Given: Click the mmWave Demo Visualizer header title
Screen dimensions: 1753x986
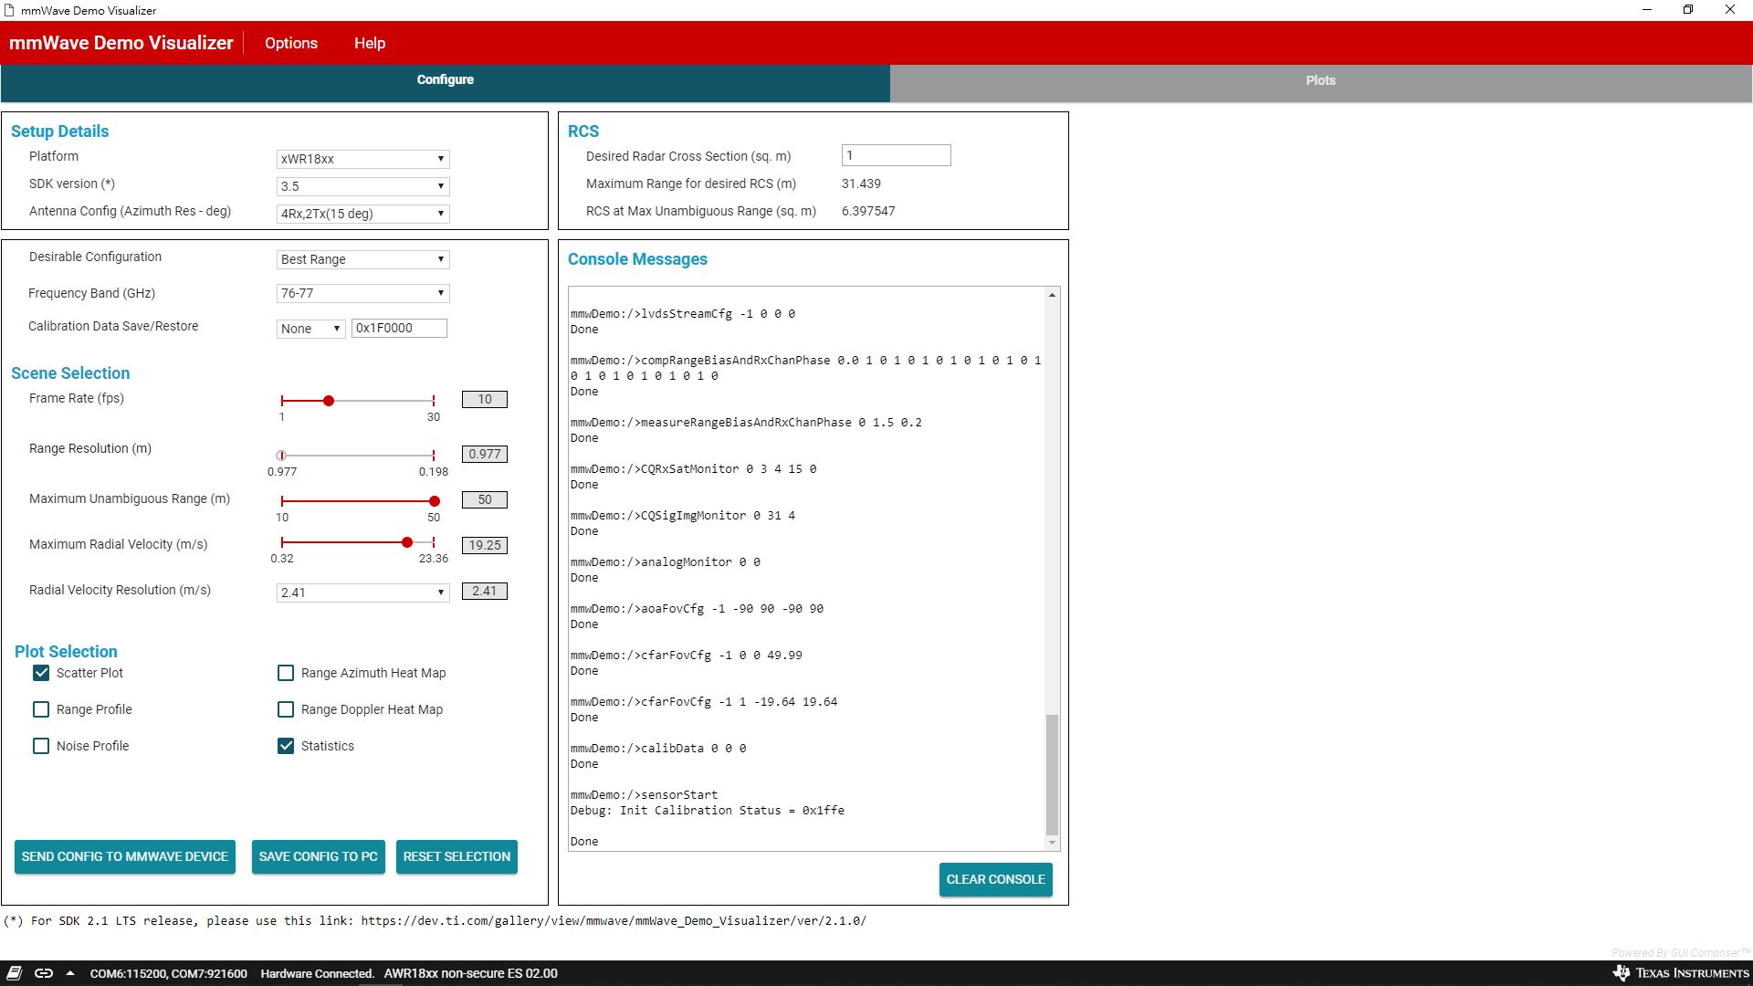Looking at the screenshot, I should (121, 43).
